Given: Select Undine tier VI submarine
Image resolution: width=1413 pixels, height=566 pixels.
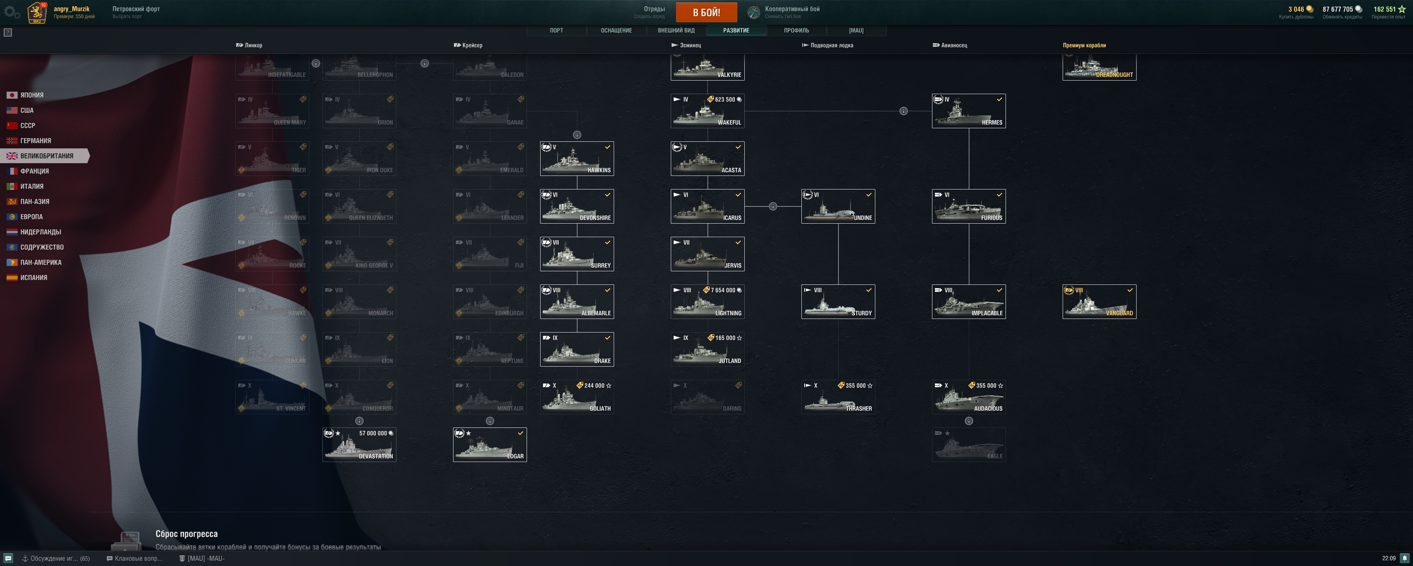Looking at the screenshot, I should point(838,206).
